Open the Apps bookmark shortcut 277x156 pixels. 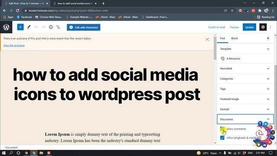(8, 17)
